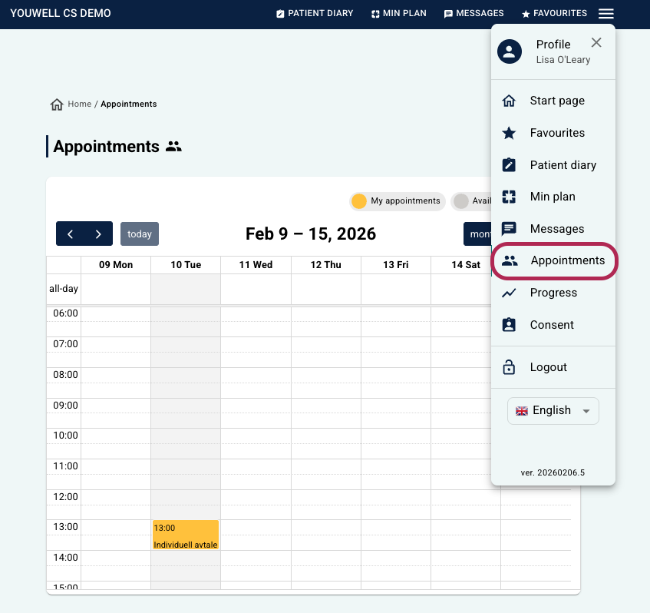Log out via the Logout entry
This screenshot has height=613, width=650.
pyautogui.click(x=553, y=367)
